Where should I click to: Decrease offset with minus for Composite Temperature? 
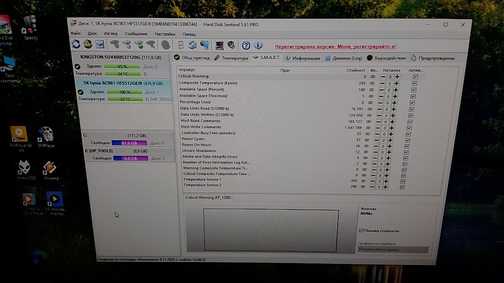point(382,83)
